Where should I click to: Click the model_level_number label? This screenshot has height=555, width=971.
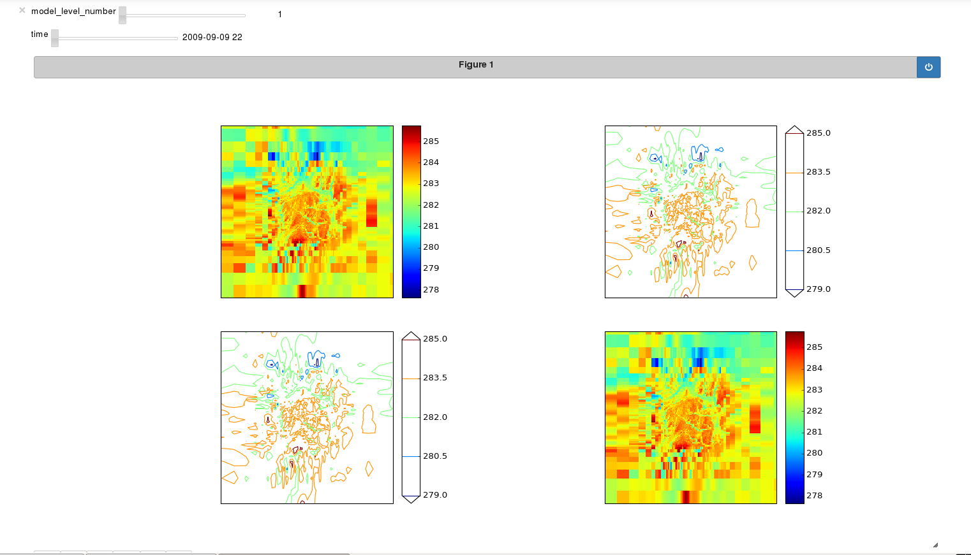click(73, 11)
